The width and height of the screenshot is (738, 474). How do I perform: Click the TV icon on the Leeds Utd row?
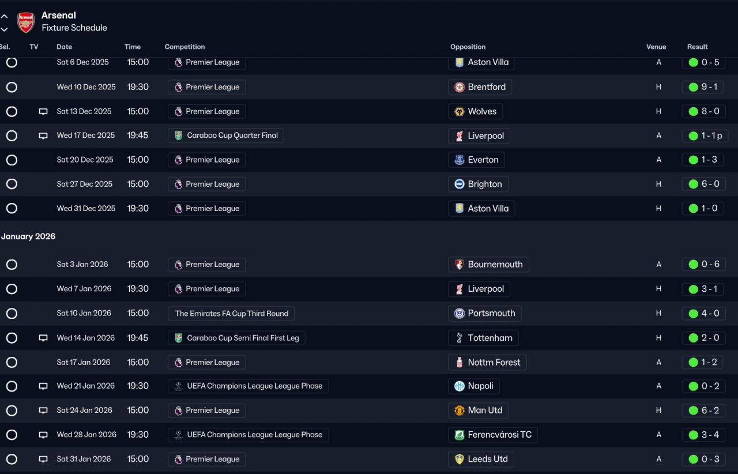pyautogui.click(x=43, y=460)
